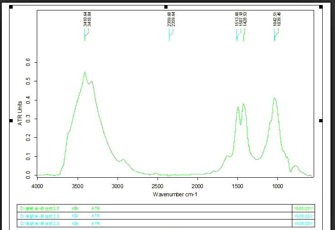Image resolution: width=335 pixels, height=230 pixels.
Task: Click the 3410.04 peak label
Action: pos(89,19)
